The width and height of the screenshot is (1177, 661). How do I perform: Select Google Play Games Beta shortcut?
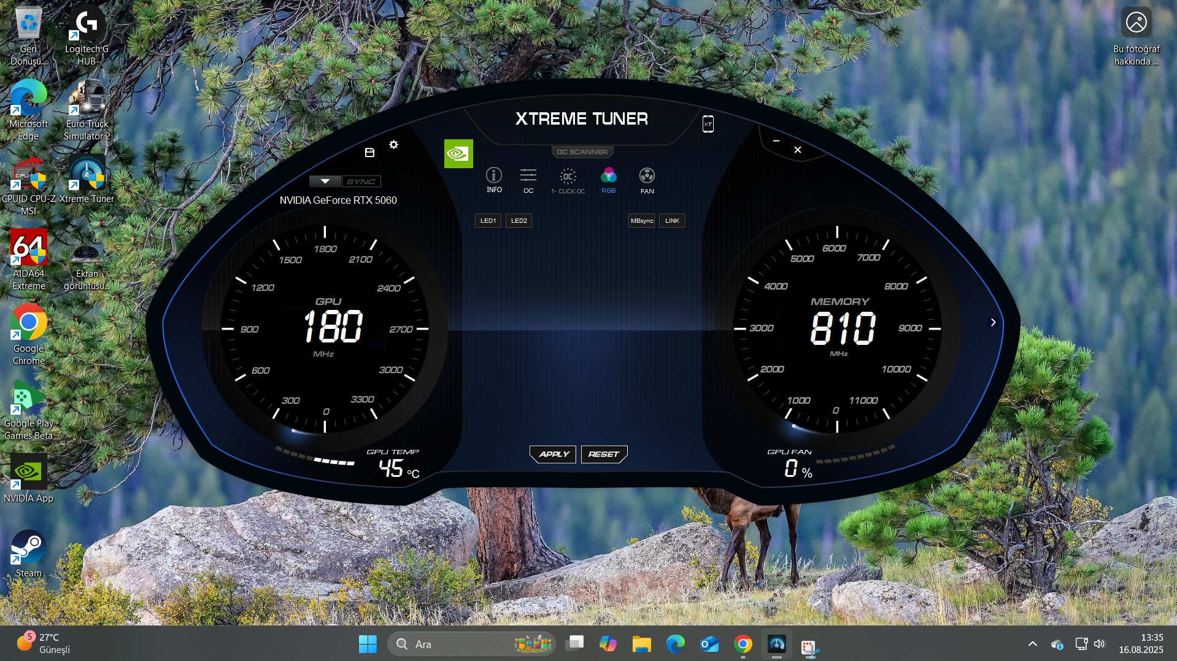coord(28,410)
